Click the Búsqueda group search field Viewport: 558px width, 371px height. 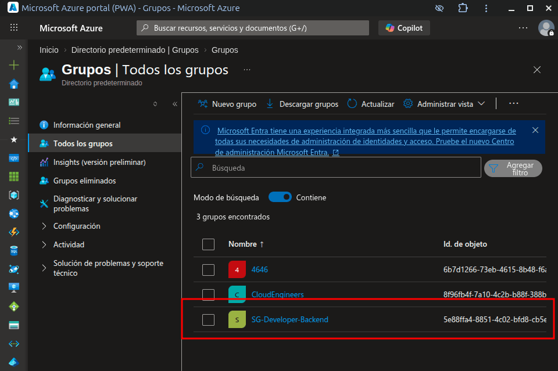click(336, 168)
